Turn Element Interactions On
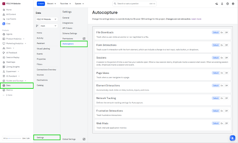The image size is (238, 143). tap(222, 86)
